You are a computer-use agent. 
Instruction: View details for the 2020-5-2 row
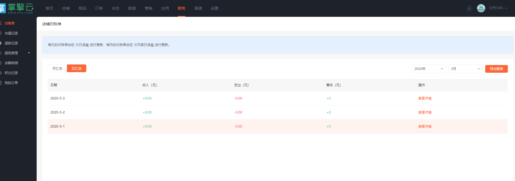coord(425,112)
